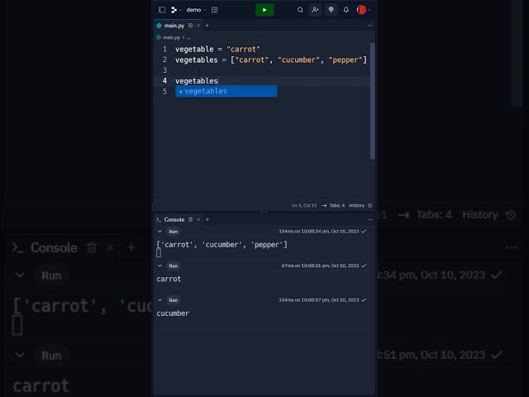Click the 104ms run timestamp
Screen dimensions: 529x397
[x=318, y=300]
